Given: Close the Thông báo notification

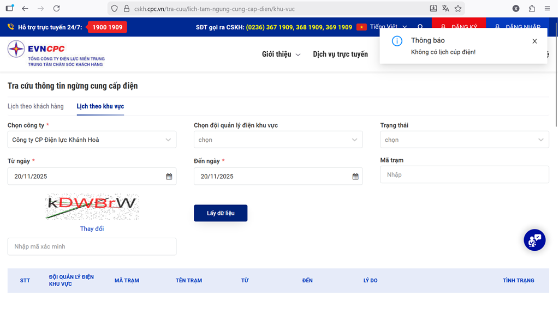Looking at the screenshot, I should click(x=534, y=41).
